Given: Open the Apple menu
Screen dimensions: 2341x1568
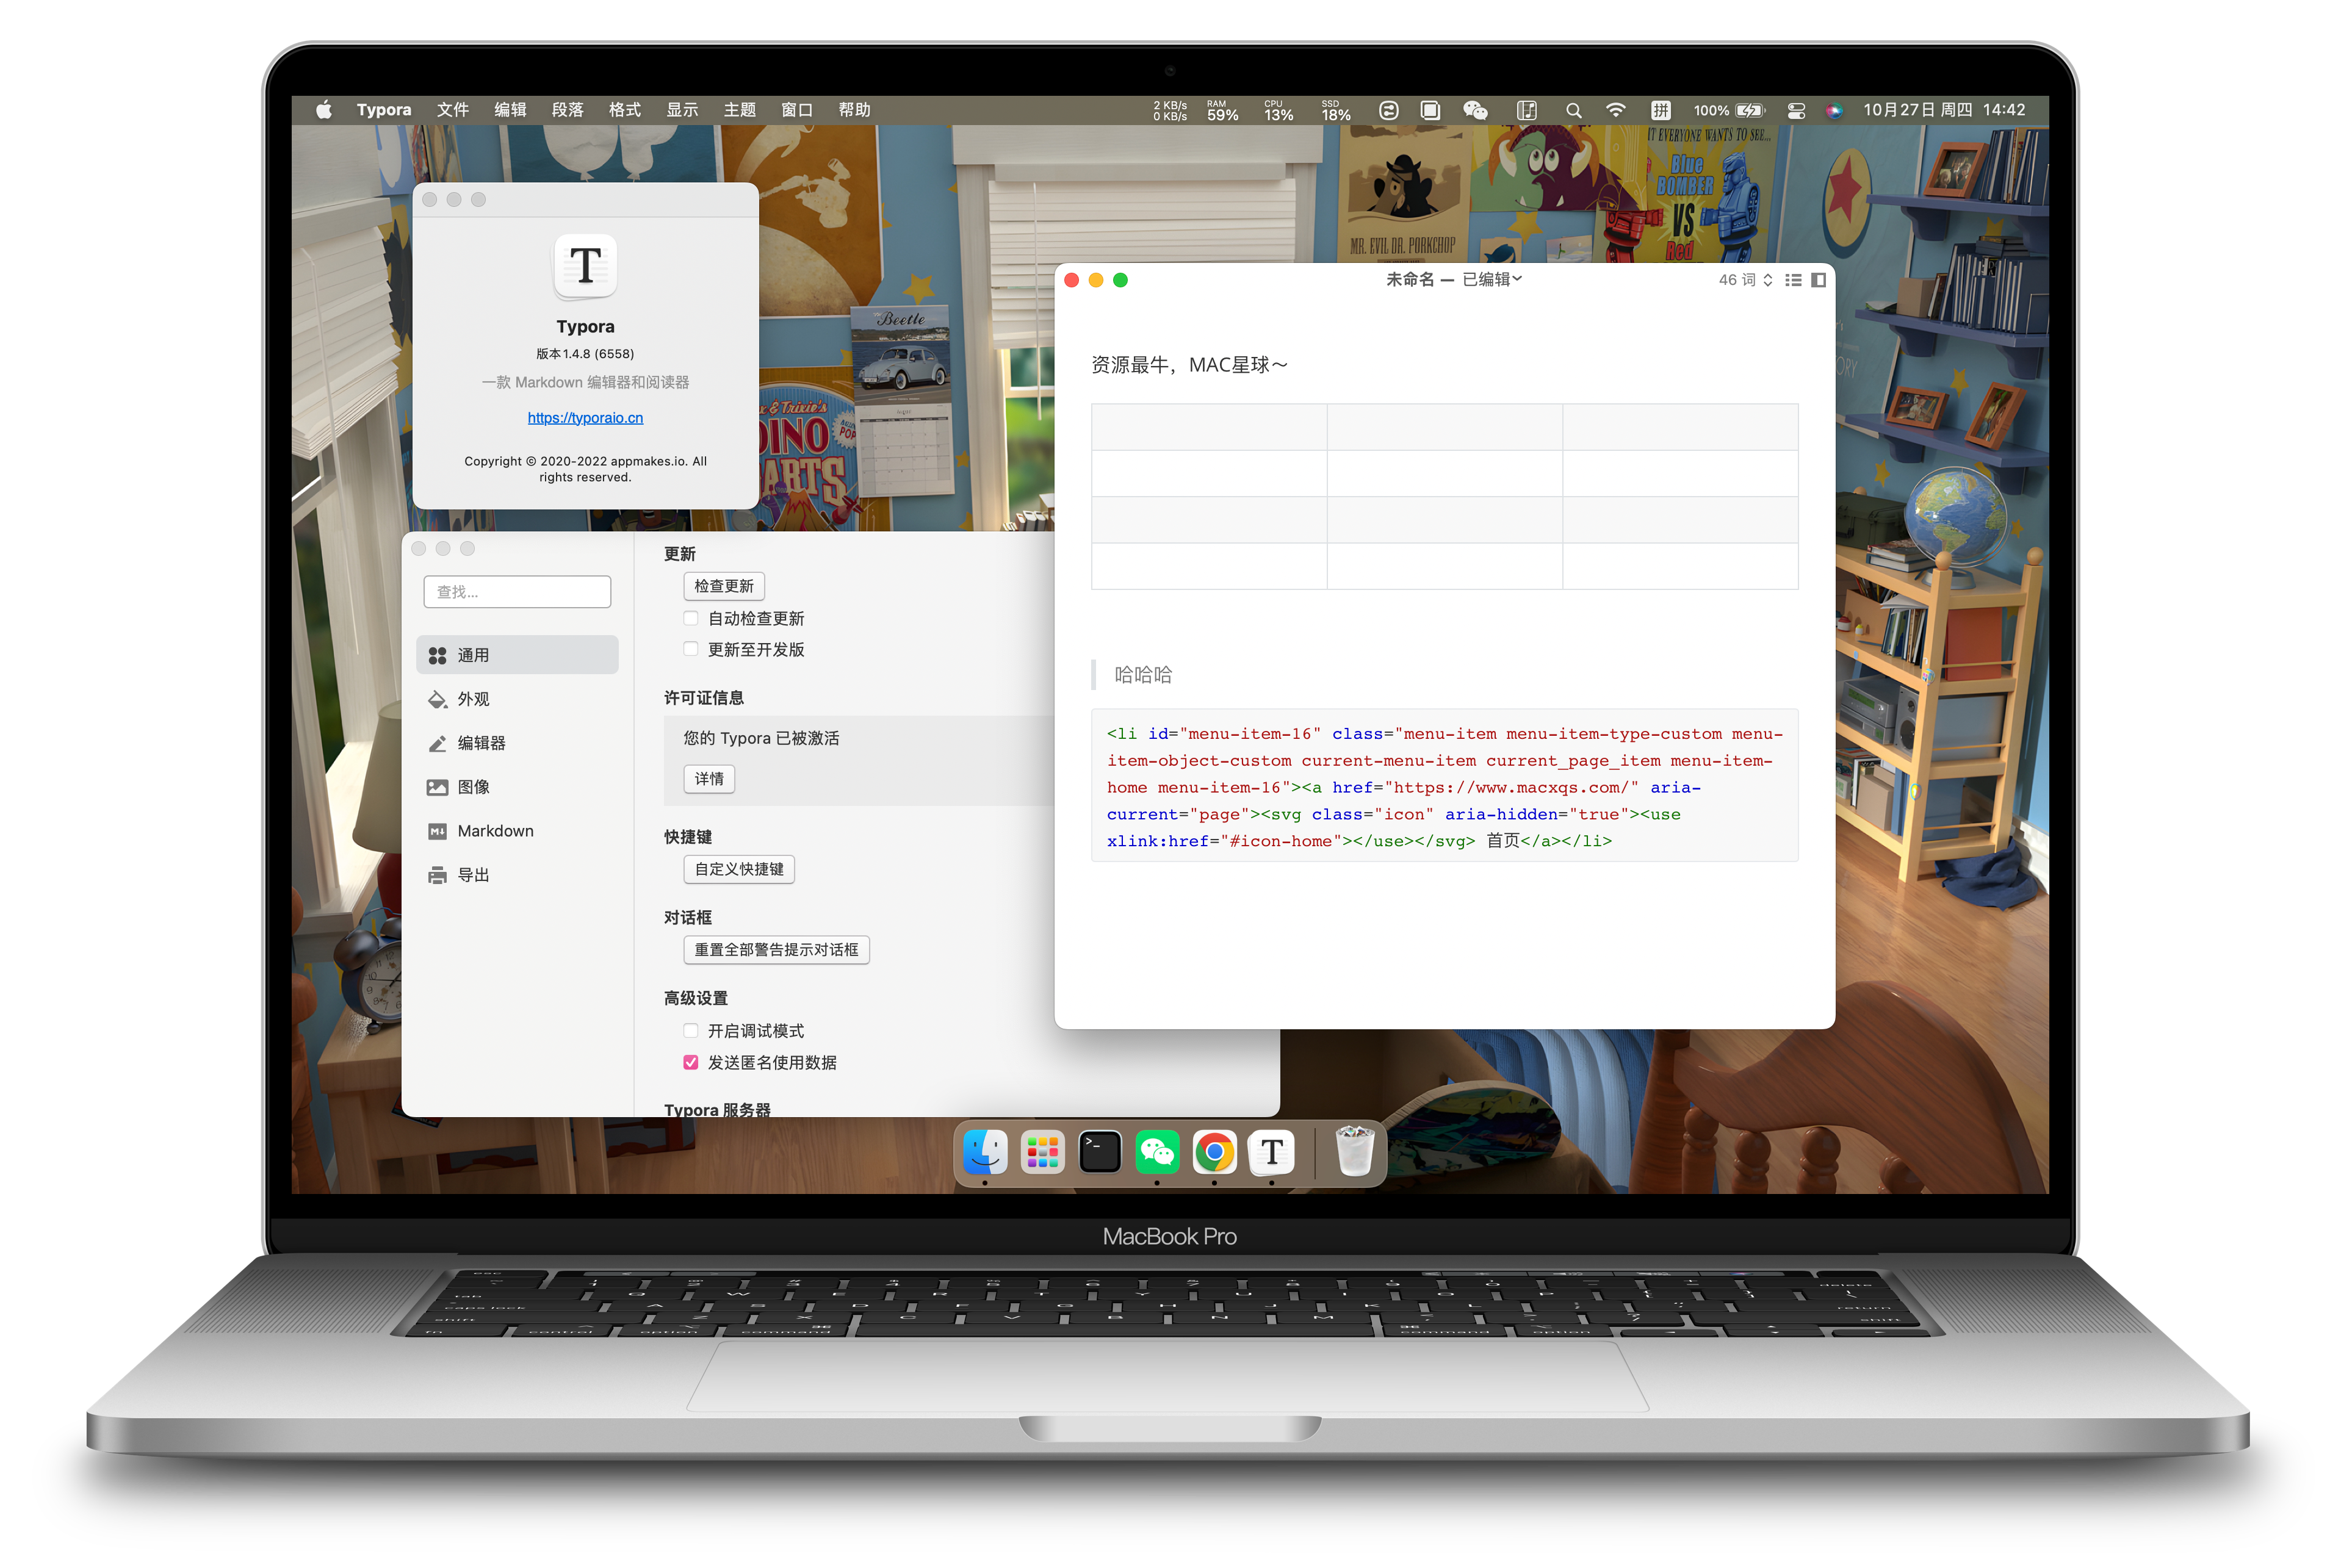Looking at the screenshot, I should pos(323,110).
